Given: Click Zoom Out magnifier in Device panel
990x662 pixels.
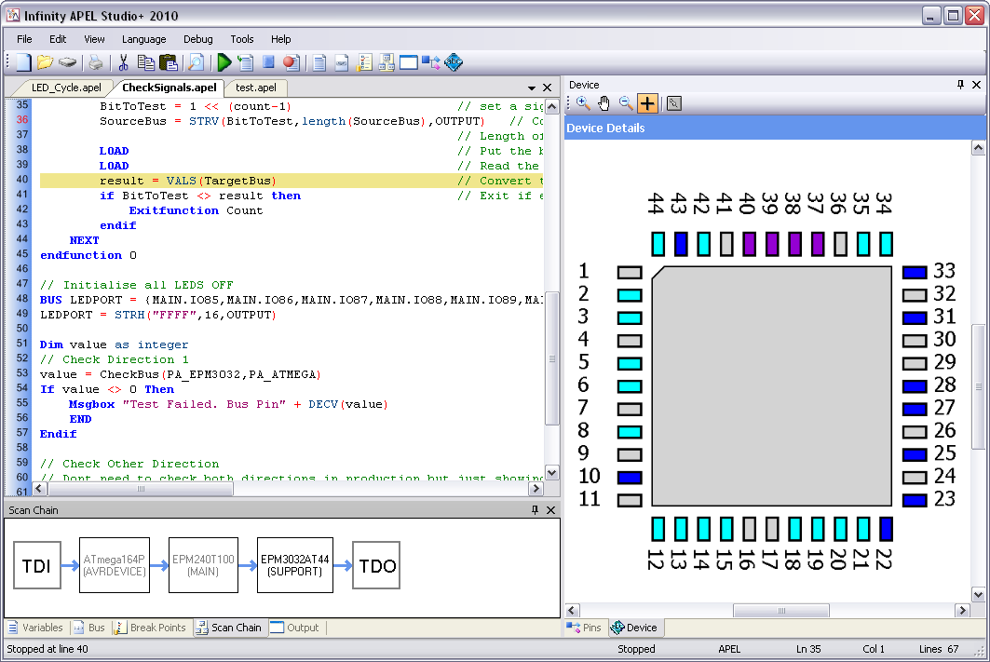Looking at the screenshot, I should 626,103.
